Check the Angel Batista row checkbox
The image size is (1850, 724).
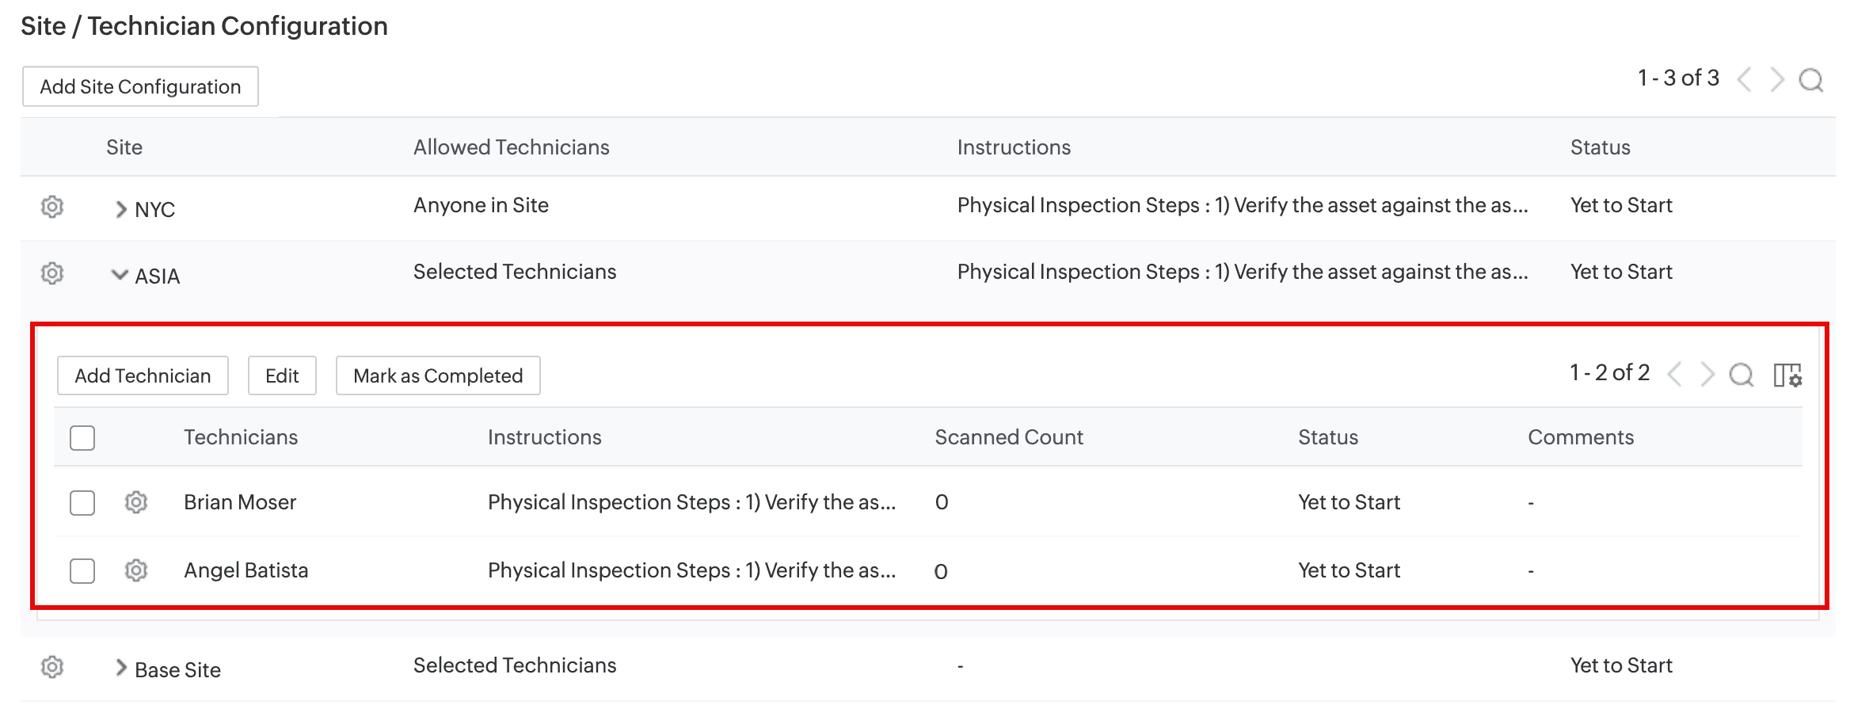pos(82,571)
